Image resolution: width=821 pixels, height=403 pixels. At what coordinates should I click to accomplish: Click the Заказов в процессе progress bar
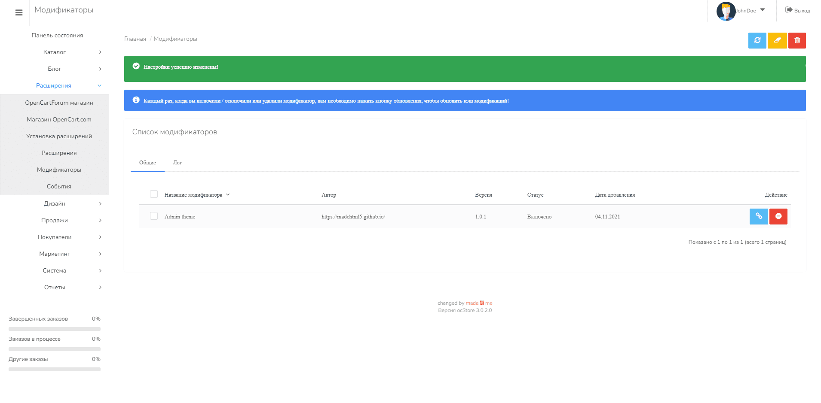click(55, 349)
